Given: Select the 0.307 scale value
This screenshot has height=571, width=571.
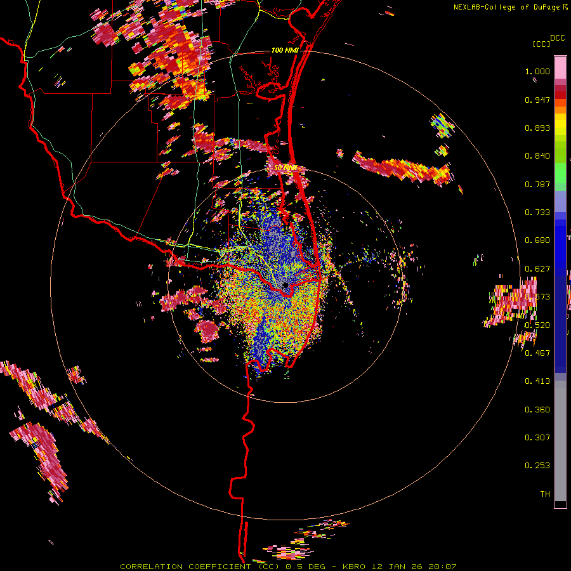Looking at the screenshot, I should click(x=537, y=437).
